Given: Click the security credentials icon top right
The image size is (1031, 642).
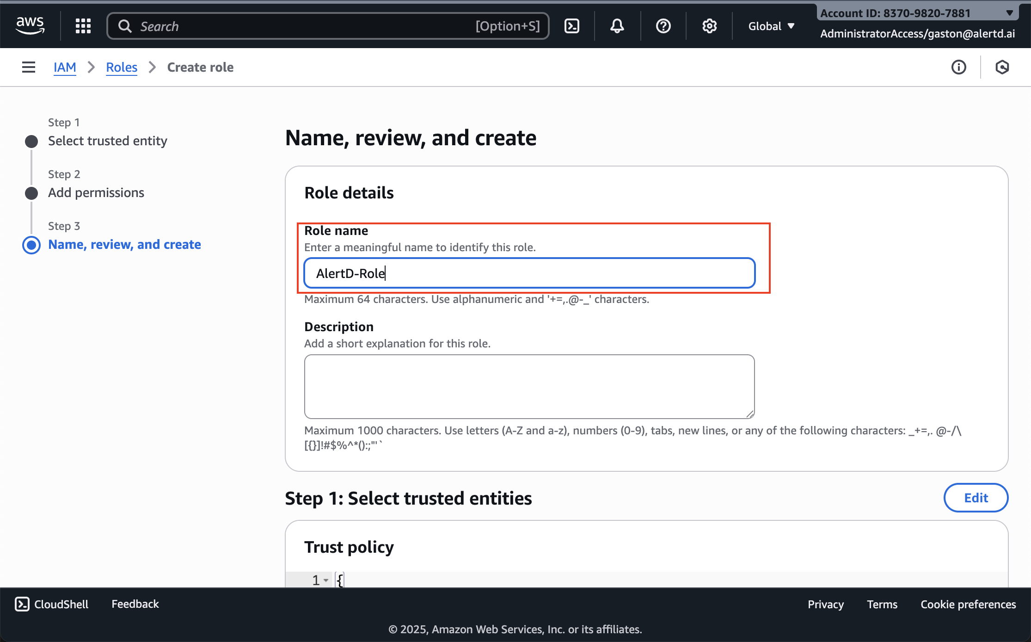Looking at the screenshot, I should (1002, 67).
